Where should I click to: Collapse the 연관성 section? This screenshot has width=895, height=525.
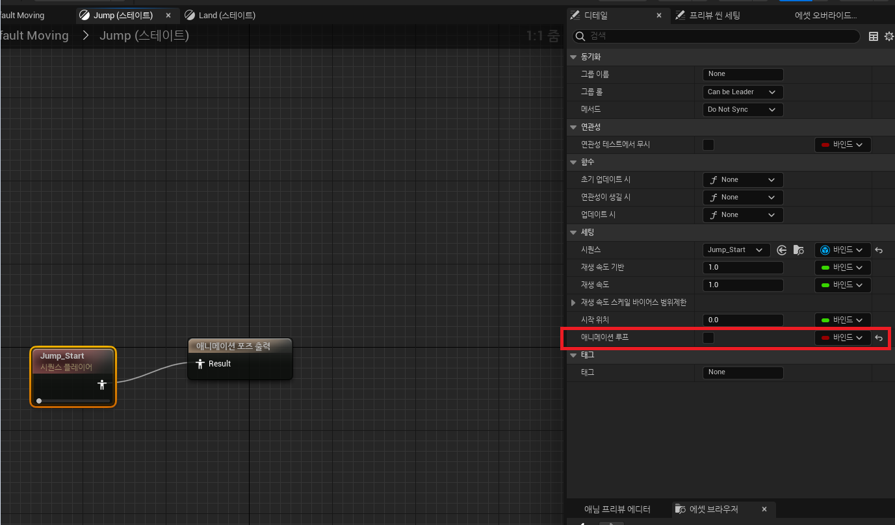[x=573, y=127]
